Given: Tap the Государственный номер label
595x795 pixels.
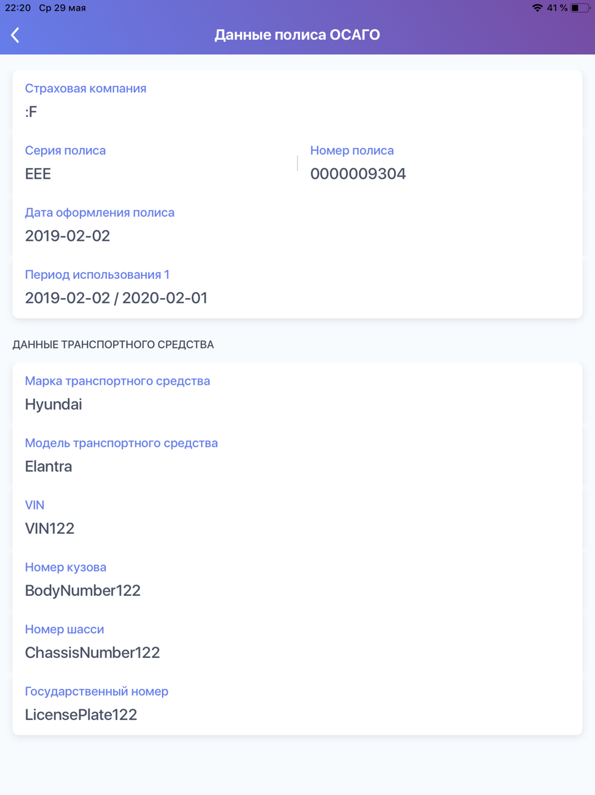Looking at the screenshot, I should point(96,691).
